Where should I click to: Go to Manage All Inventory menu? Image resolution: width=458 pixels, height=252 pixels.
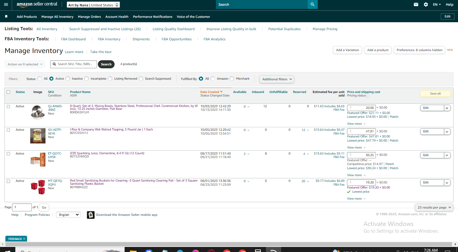(x=57, y=17)
